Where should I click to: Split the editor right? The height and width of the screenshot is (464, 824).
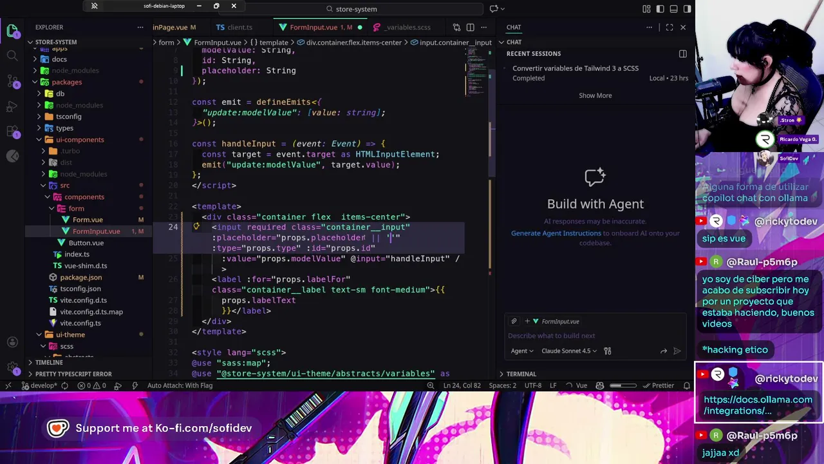coord(471,27)
